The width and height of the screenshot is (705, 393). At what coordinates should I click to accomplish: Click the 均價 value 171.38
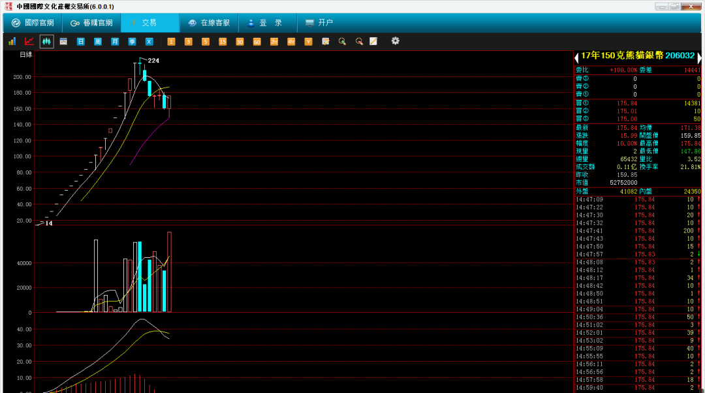click(690, 128)
